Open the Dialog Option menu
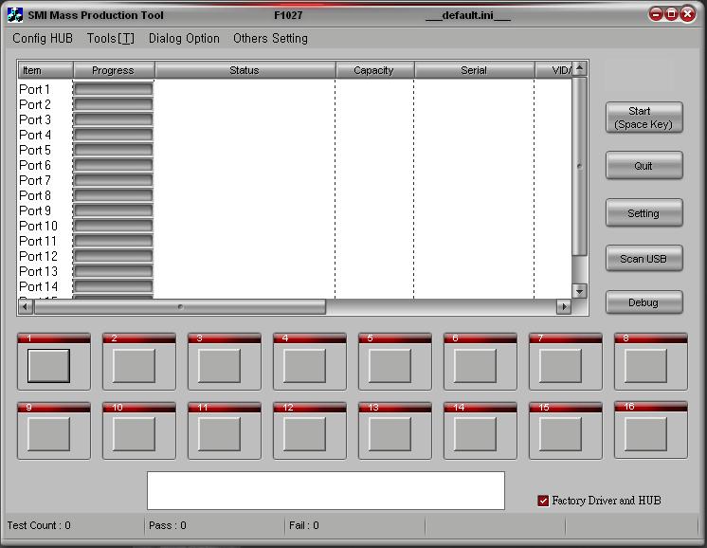The height and width of the screenshot is (548, 707). click(184, 38)
